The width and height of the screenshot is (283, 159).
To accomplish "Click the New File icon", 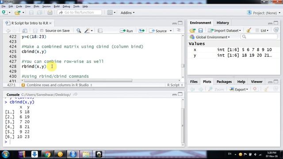I will point(4,12).
